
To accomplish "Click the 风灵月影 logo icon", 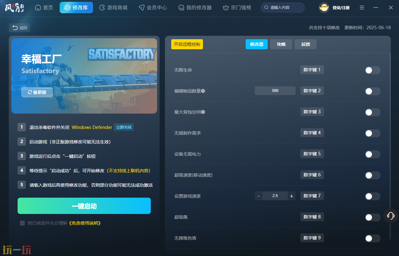I will (15, 8).
